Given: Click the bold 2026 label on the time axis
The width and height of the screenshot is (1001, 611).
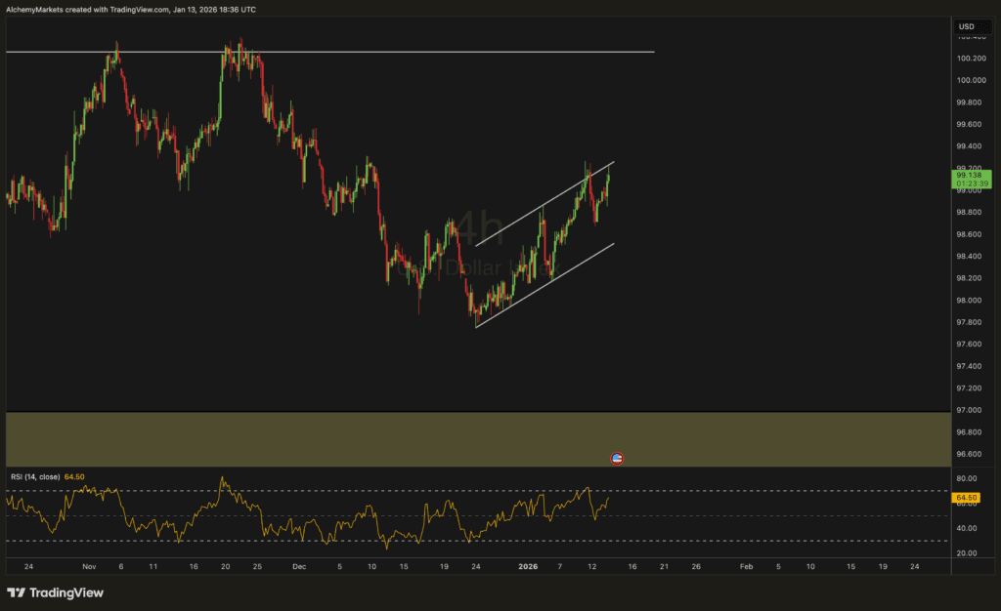Looking at the screenshot, I should pyautogui.click(x=528, y=565).
